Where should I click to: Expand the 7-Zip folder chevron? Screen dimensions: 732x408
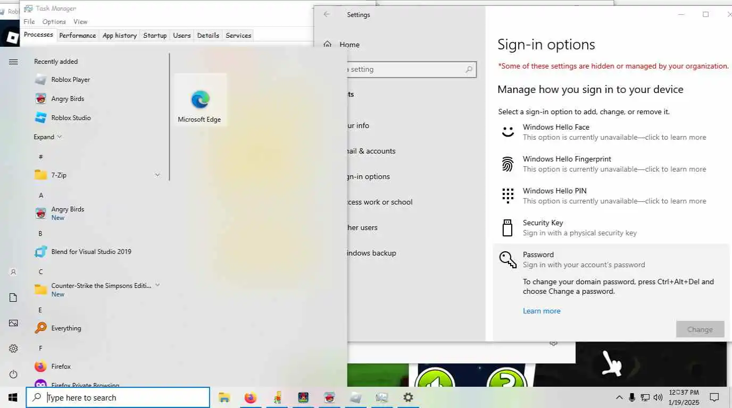tap(157, 175)
